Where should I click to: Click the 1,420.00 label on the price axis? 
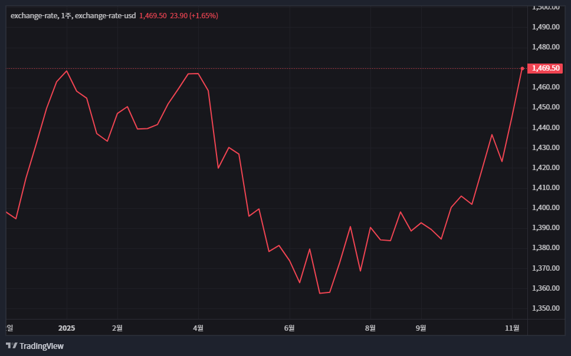[545, 168]
